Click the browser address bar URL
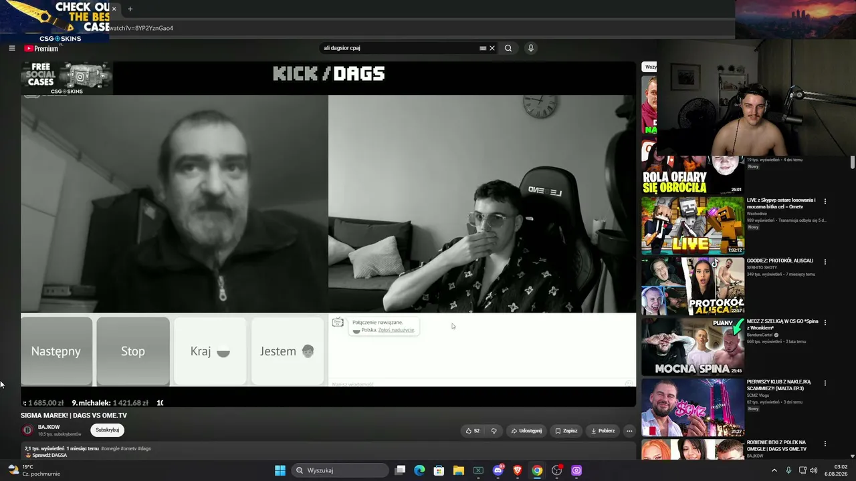The height and width of the screenshot is (481, 856). tap(142, 28)
